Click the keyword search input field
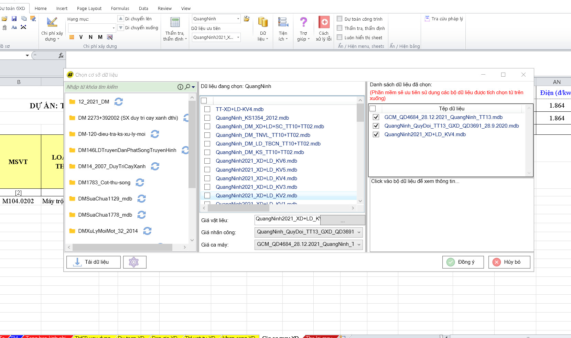 click(120, 87)
